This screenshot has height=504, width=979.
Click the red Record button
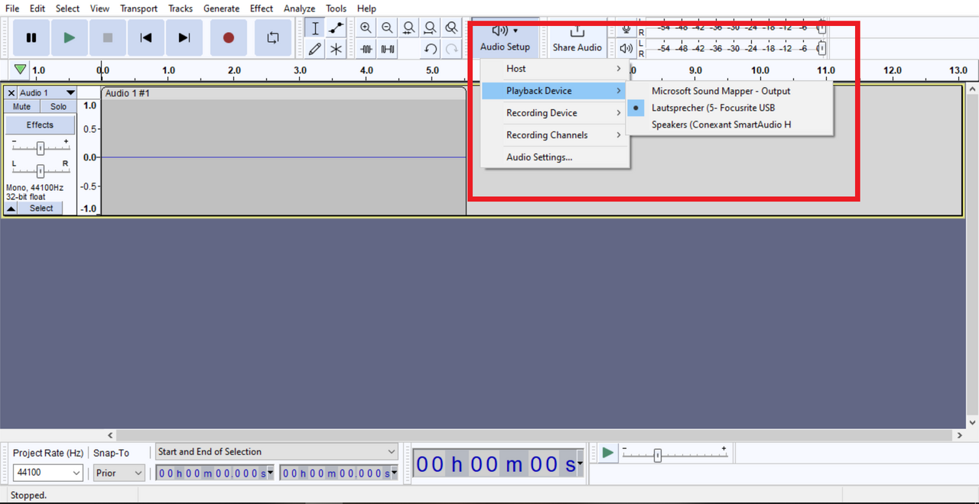(x=228, y=37)
